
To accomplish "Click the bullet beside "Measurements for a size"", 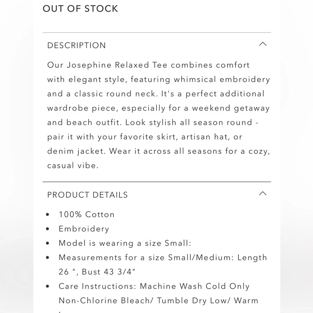I will [48, 258].
